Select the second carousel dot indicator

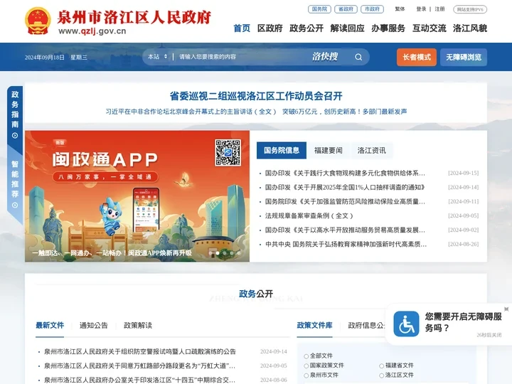pyautogui.click(x=218, y=252)
